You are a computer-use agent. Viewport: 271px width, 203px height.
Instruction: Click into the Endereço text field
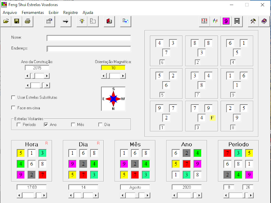click(88, 49)
